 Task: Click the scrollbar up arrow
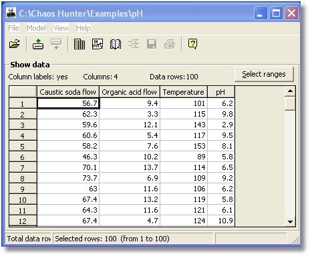tap(290, 91)
